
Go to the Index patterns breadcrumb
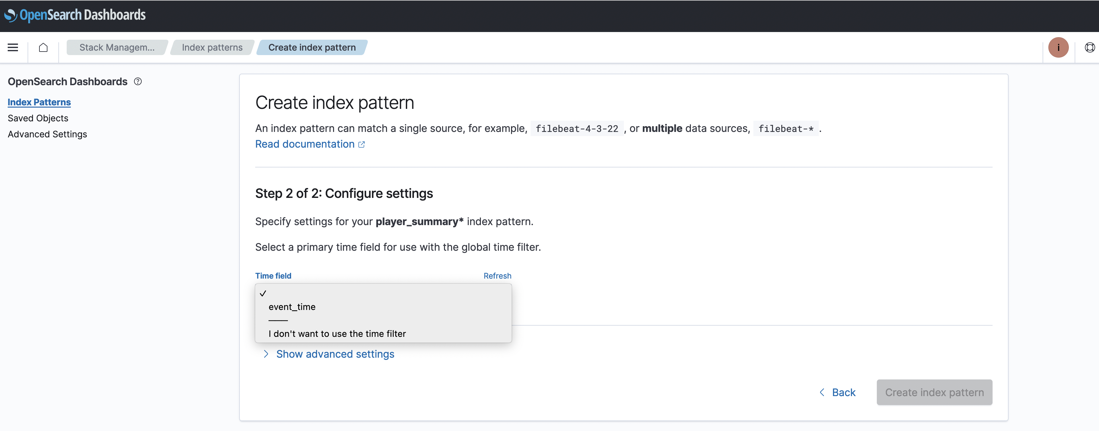(212, 47)
